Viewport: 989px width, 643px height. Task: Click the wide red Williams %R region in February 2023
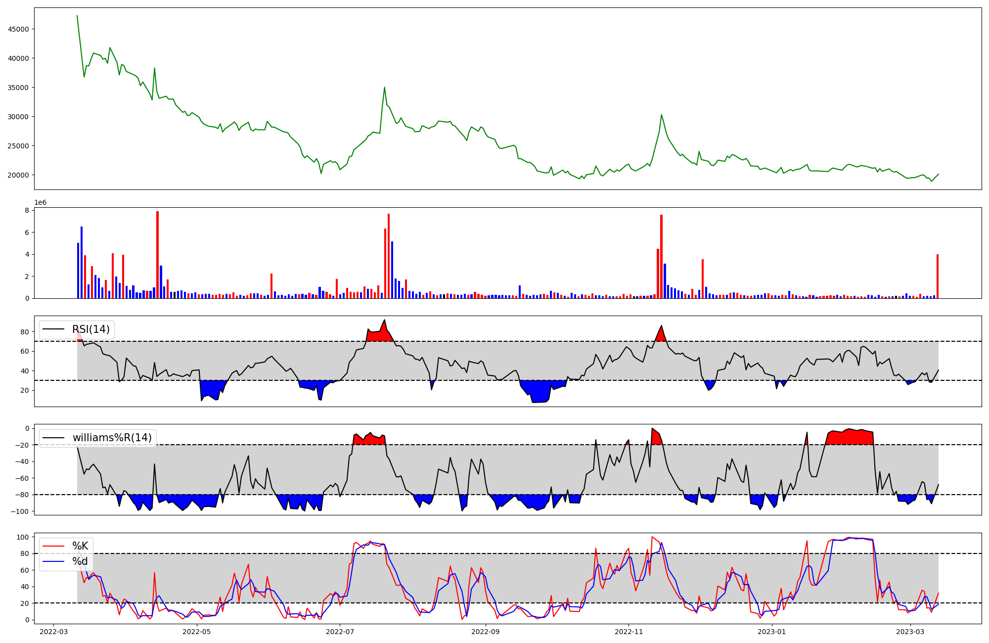[x=848, y=437]
